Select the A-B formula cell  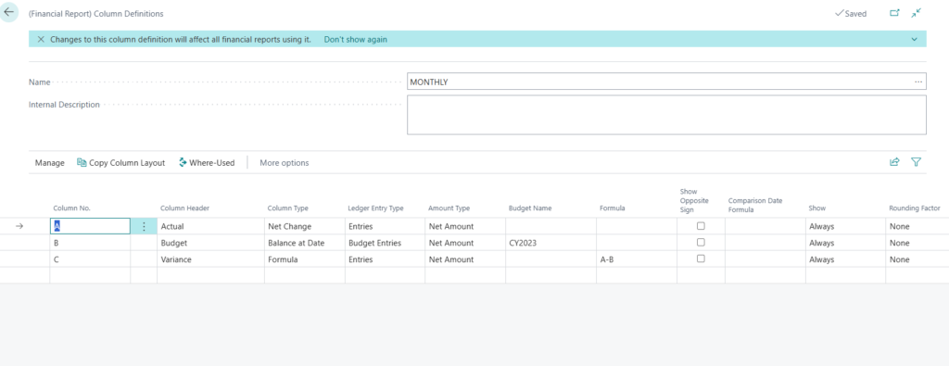[x=636, y=259]
